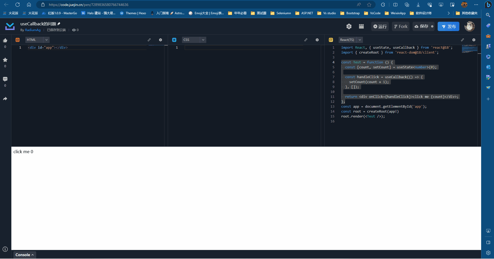
Task: Save the pen with 保存
Action: 421,26
